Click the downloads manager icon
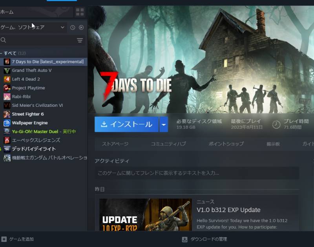The height and width of the screenshot is (247, 314). [x=184, y=240]
